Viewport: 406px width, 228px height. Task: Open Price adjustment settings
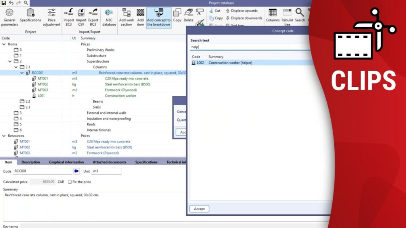tap(52, 16)
